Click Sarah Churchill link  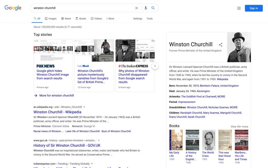point(196,117)
